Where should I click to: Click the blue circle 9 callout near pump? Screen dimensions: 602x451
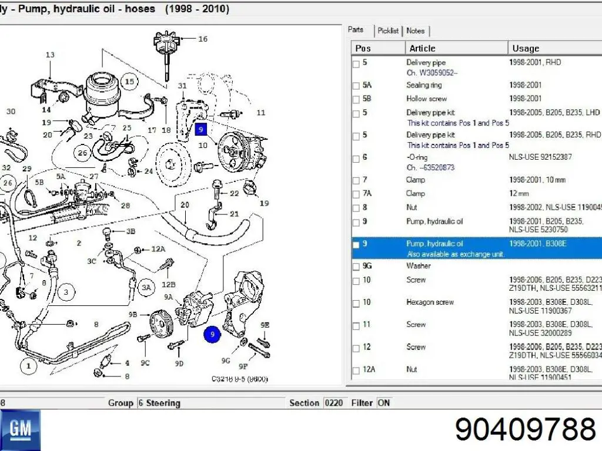pos(212,334)
